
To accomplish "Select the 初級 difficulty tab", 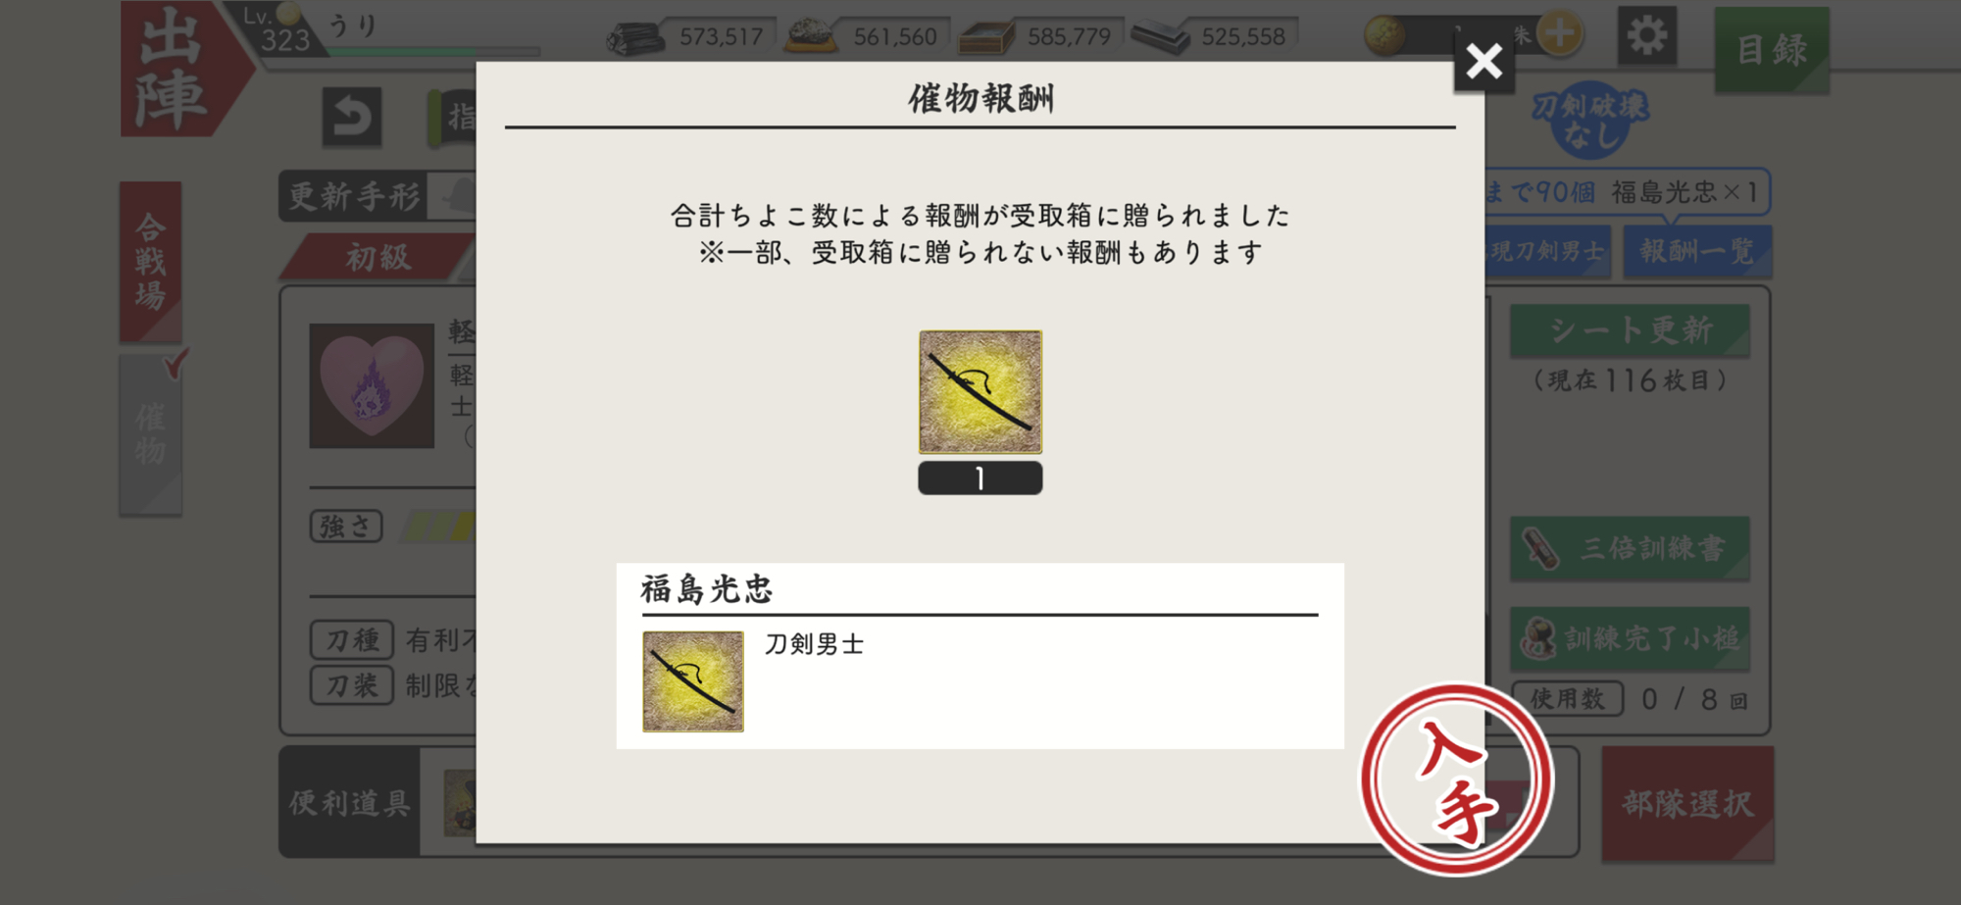I will click(378, 257).
